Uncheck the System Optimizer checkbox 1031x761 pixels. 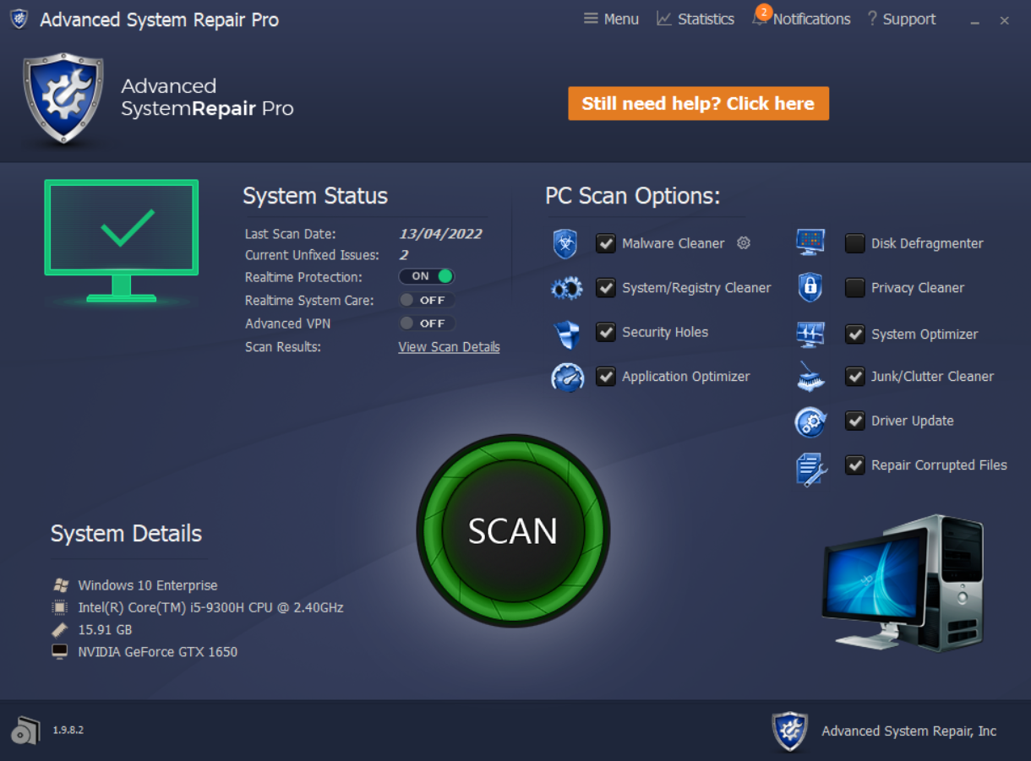click(x=855, y=334)
